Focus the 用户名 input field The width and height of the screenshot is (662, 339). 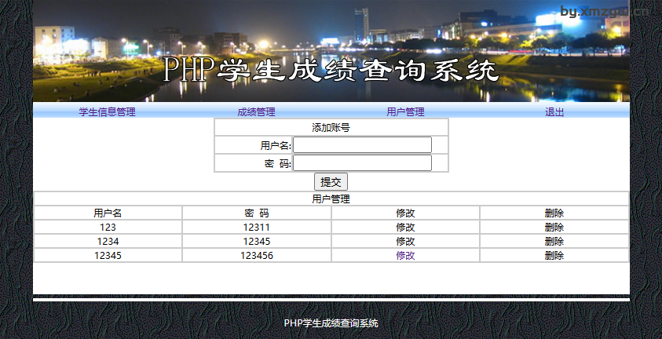click(x=362, y=145)
